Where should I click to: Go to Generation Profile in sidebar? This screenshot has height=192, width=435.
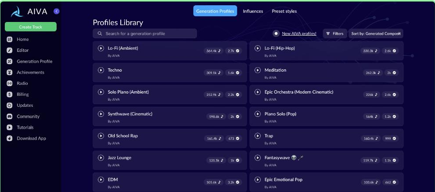[x=29, y=62]
